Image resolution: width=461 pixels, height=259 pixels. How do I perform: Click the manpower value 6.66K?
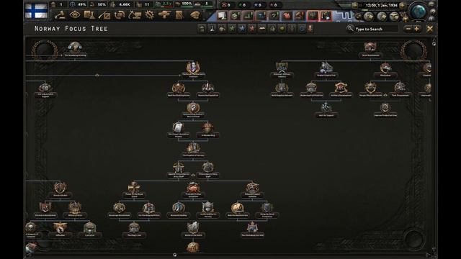pyautogui.click(x=125, y=5)
